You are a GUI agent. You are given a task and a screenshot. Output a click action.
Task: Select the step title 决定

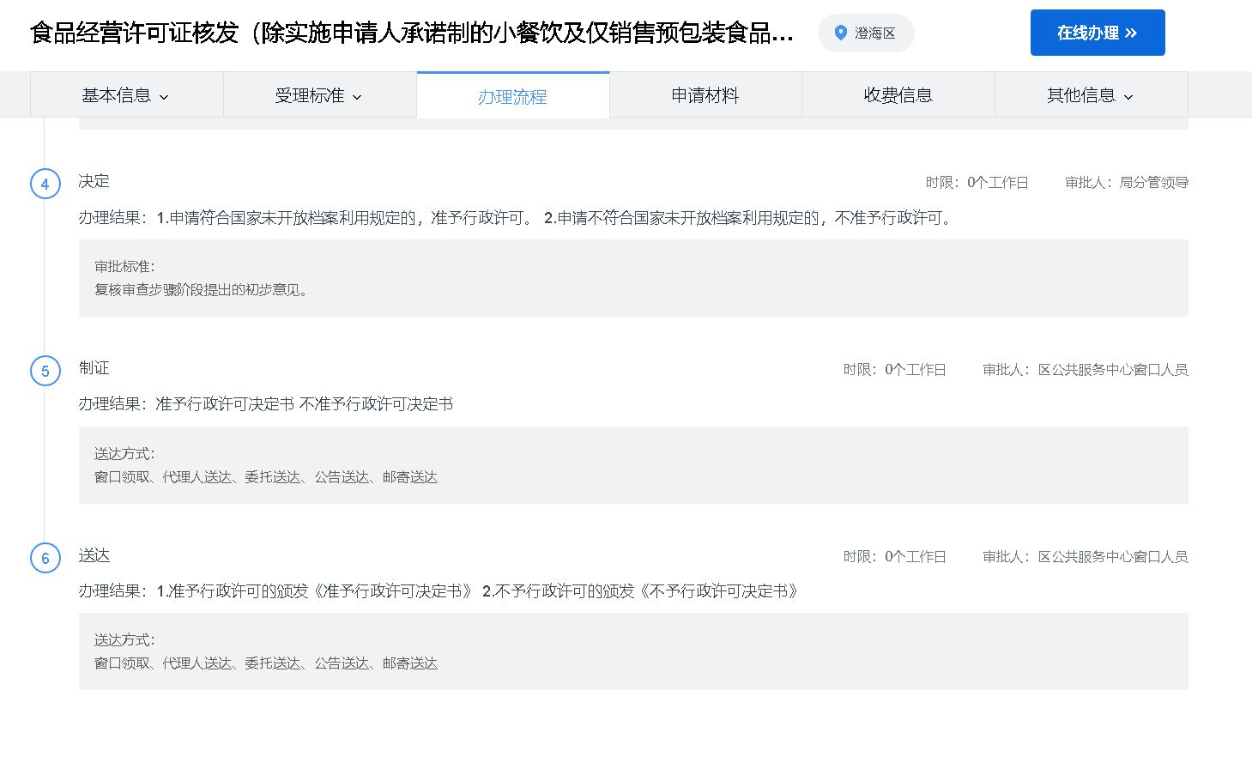[94, 181]
